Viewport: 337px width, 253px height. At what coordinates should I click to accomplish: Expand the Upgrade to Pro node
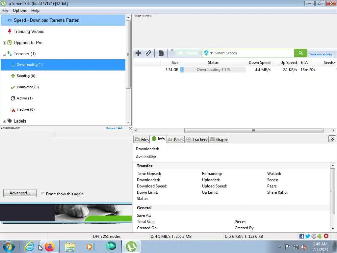(4, 43)
